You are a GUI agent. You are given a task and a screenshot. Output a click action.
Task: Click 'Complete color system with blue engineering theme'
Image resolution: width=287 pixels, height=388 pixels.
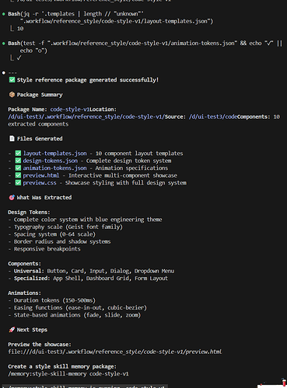[x=88, y=220]
